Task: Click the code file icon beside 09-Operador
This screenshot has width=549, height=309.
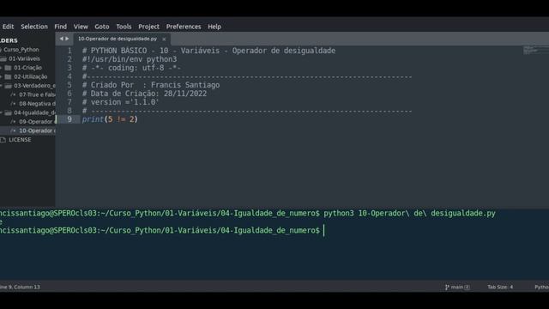Action: click(13, 122)
